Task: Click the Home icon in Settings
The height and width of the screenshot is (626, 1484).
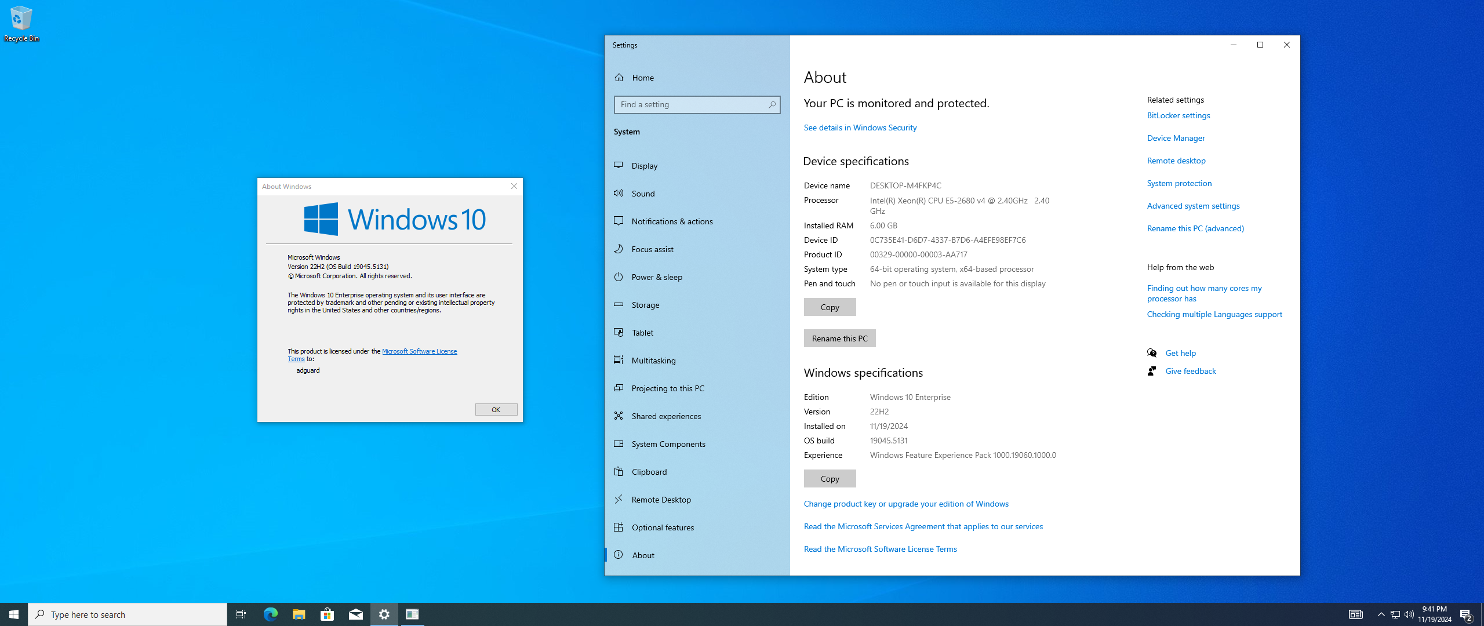Action: point(619,77)
